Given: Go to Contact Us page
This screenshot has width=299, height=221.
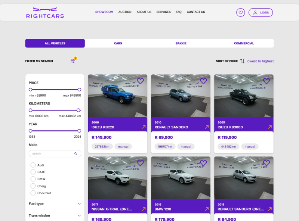Looking at the screenshot, I should [x=196, y=12].
